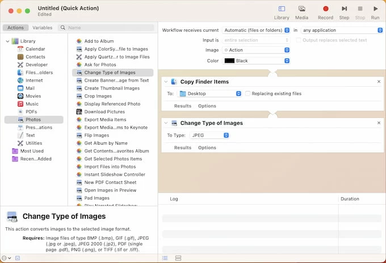This screenshot has width=386, height=263.
Task: Collapse the Library tree disclosure triangle
Action: pos(7,41)
